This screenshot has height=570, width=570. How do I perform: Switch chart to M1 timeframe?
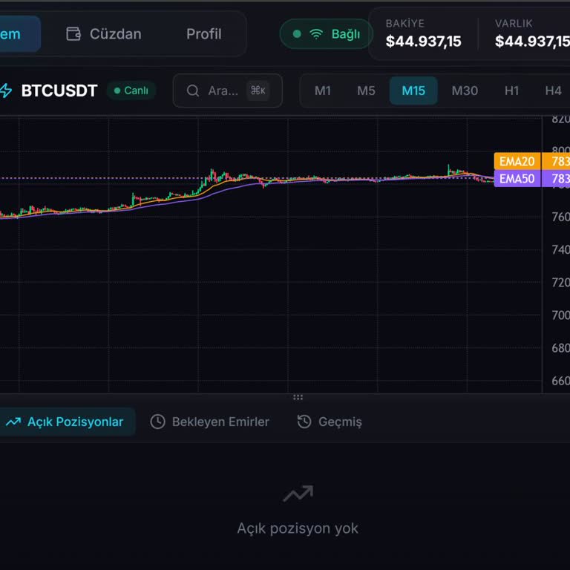(x=322, y=91)
